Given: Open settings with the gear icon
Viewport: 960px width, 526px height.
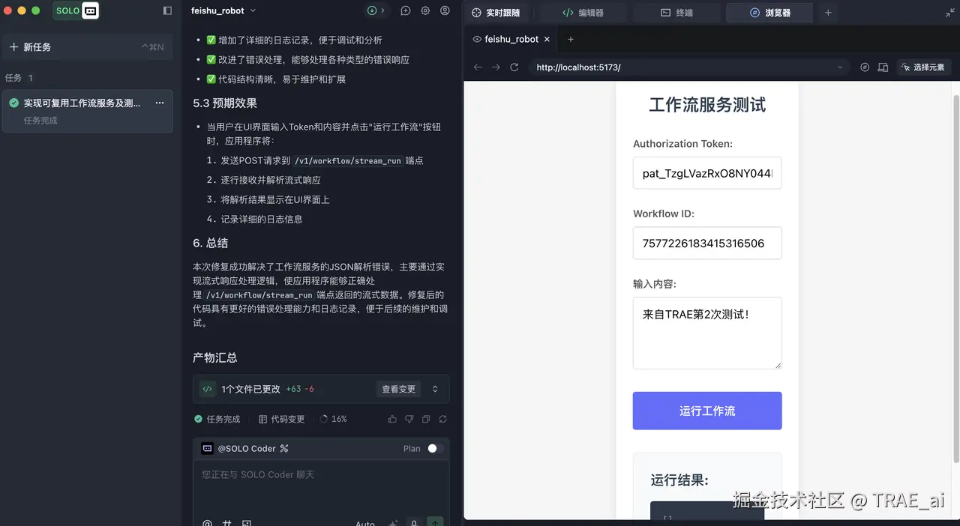Looking at the screenshot, I should 425,10.
